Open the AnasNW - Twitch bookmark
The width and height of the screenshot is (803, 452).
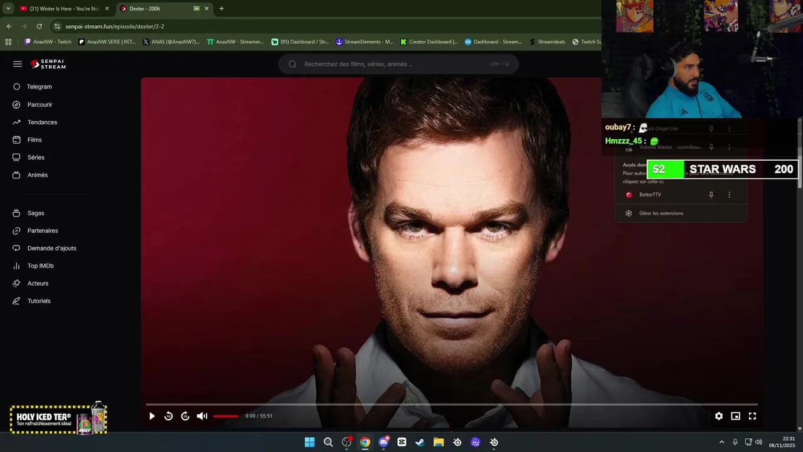click(48, 42)
